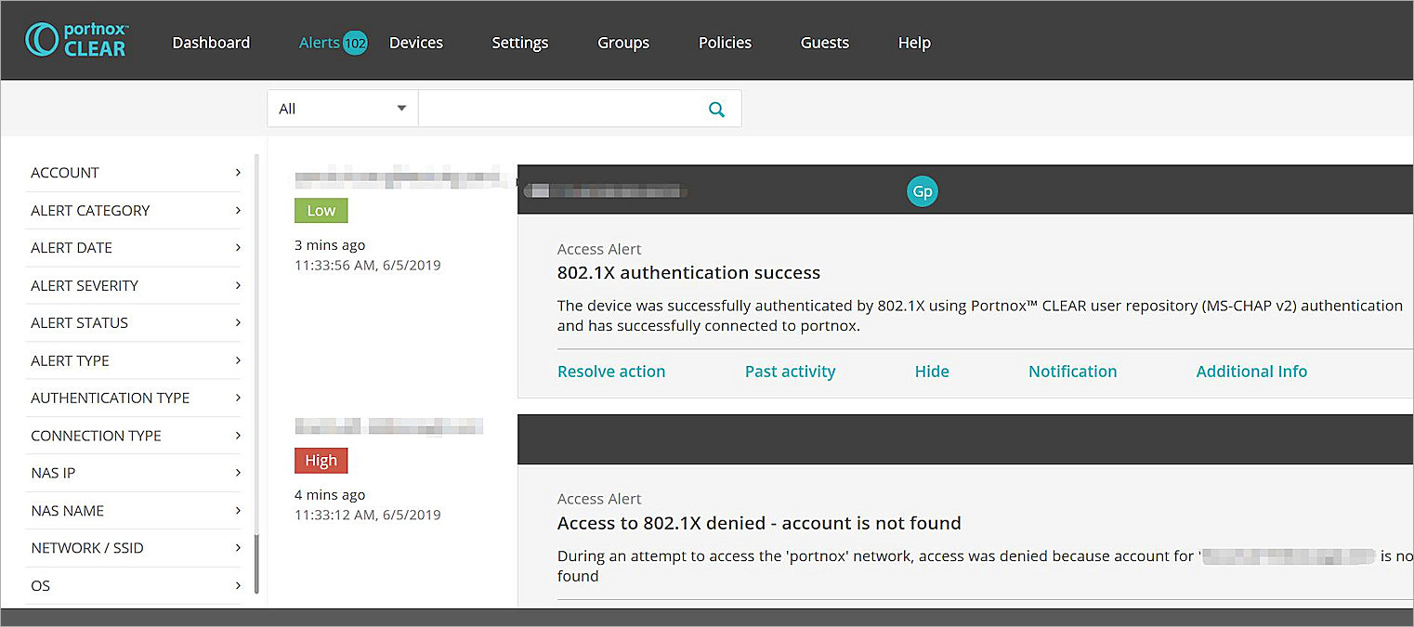This screenshot has height=627, width=1414.
Task: Expand the OS filter
Action: 133,585
